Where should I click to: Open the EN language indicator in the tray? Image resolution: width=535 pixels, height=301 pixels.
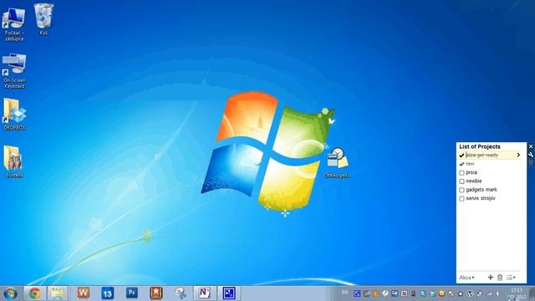tap(345, 293)
